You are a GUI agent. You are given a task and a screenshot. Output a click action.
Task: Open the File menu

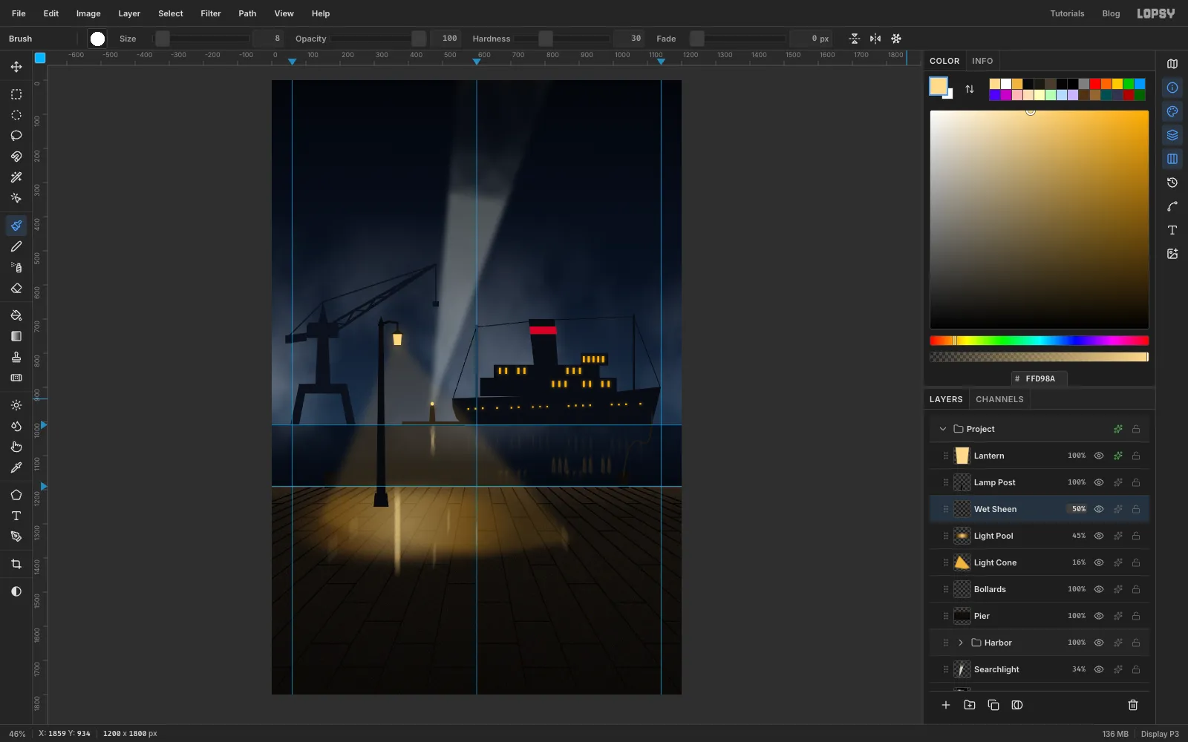(19, 13)
